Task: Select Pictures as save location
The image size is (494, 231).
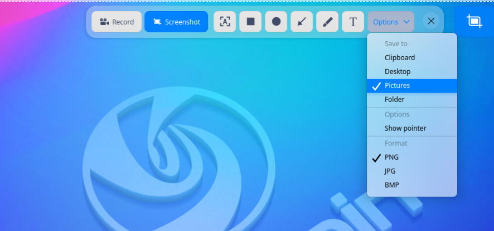Action: tap(412, 86)
